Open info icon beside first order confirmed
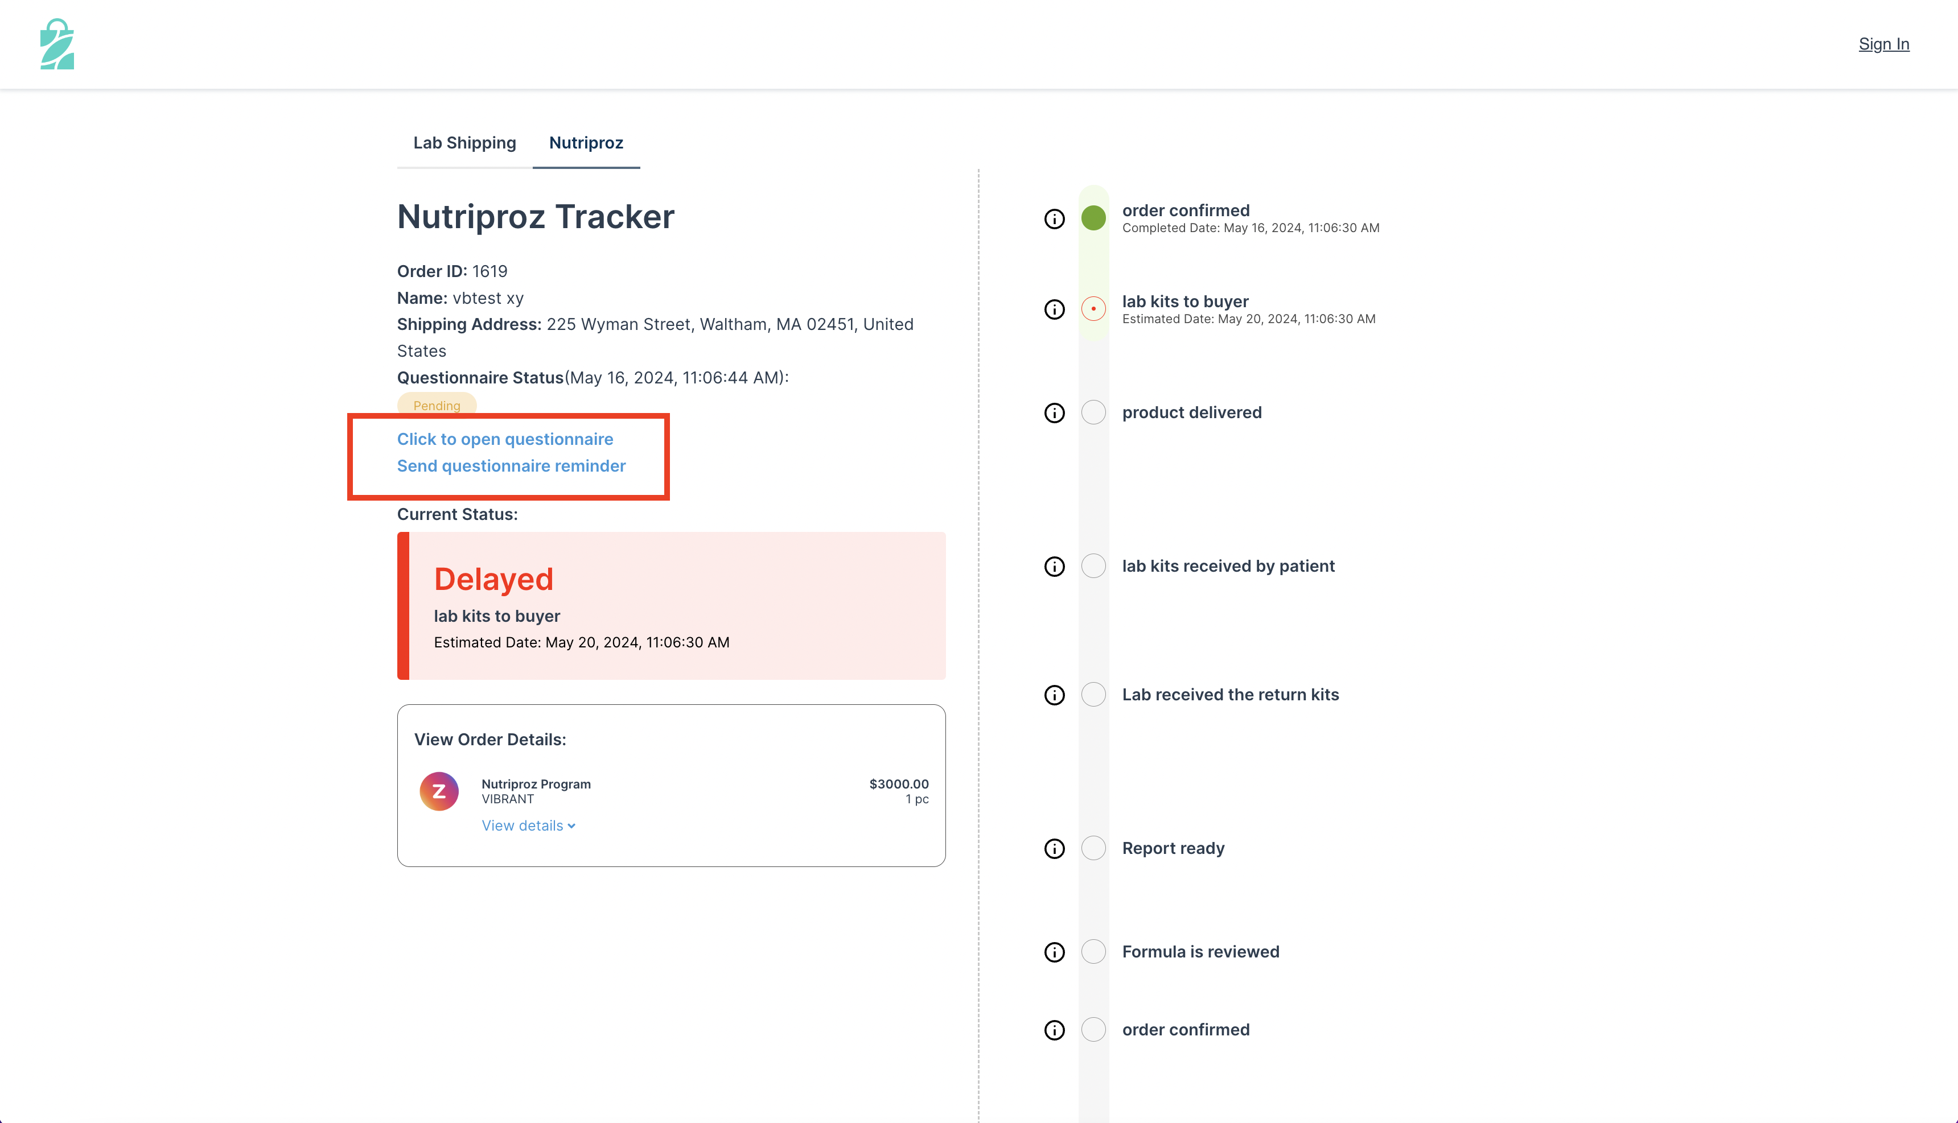Image resolution: width=1958 pixels, height=1123 pixels. click(1054, 219)
